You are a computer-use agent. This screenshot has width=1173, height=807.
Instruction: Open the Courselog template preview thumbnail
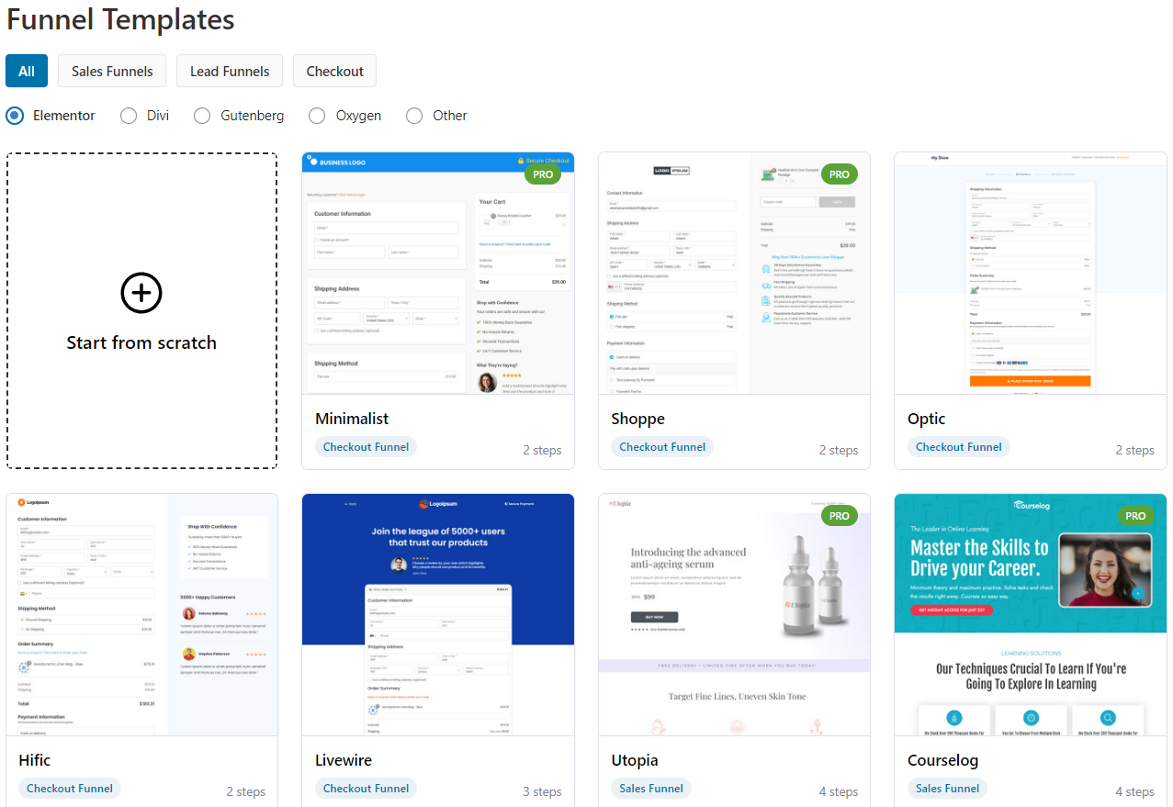pyautogui.click(x=1031, y=614)
